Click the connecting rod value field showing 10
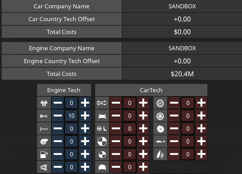Screen dimensions: 242x174 click(x=71, y=116)
